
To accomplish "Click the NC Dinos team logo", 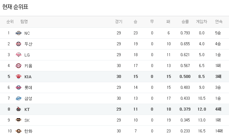I will pos(19,33).
